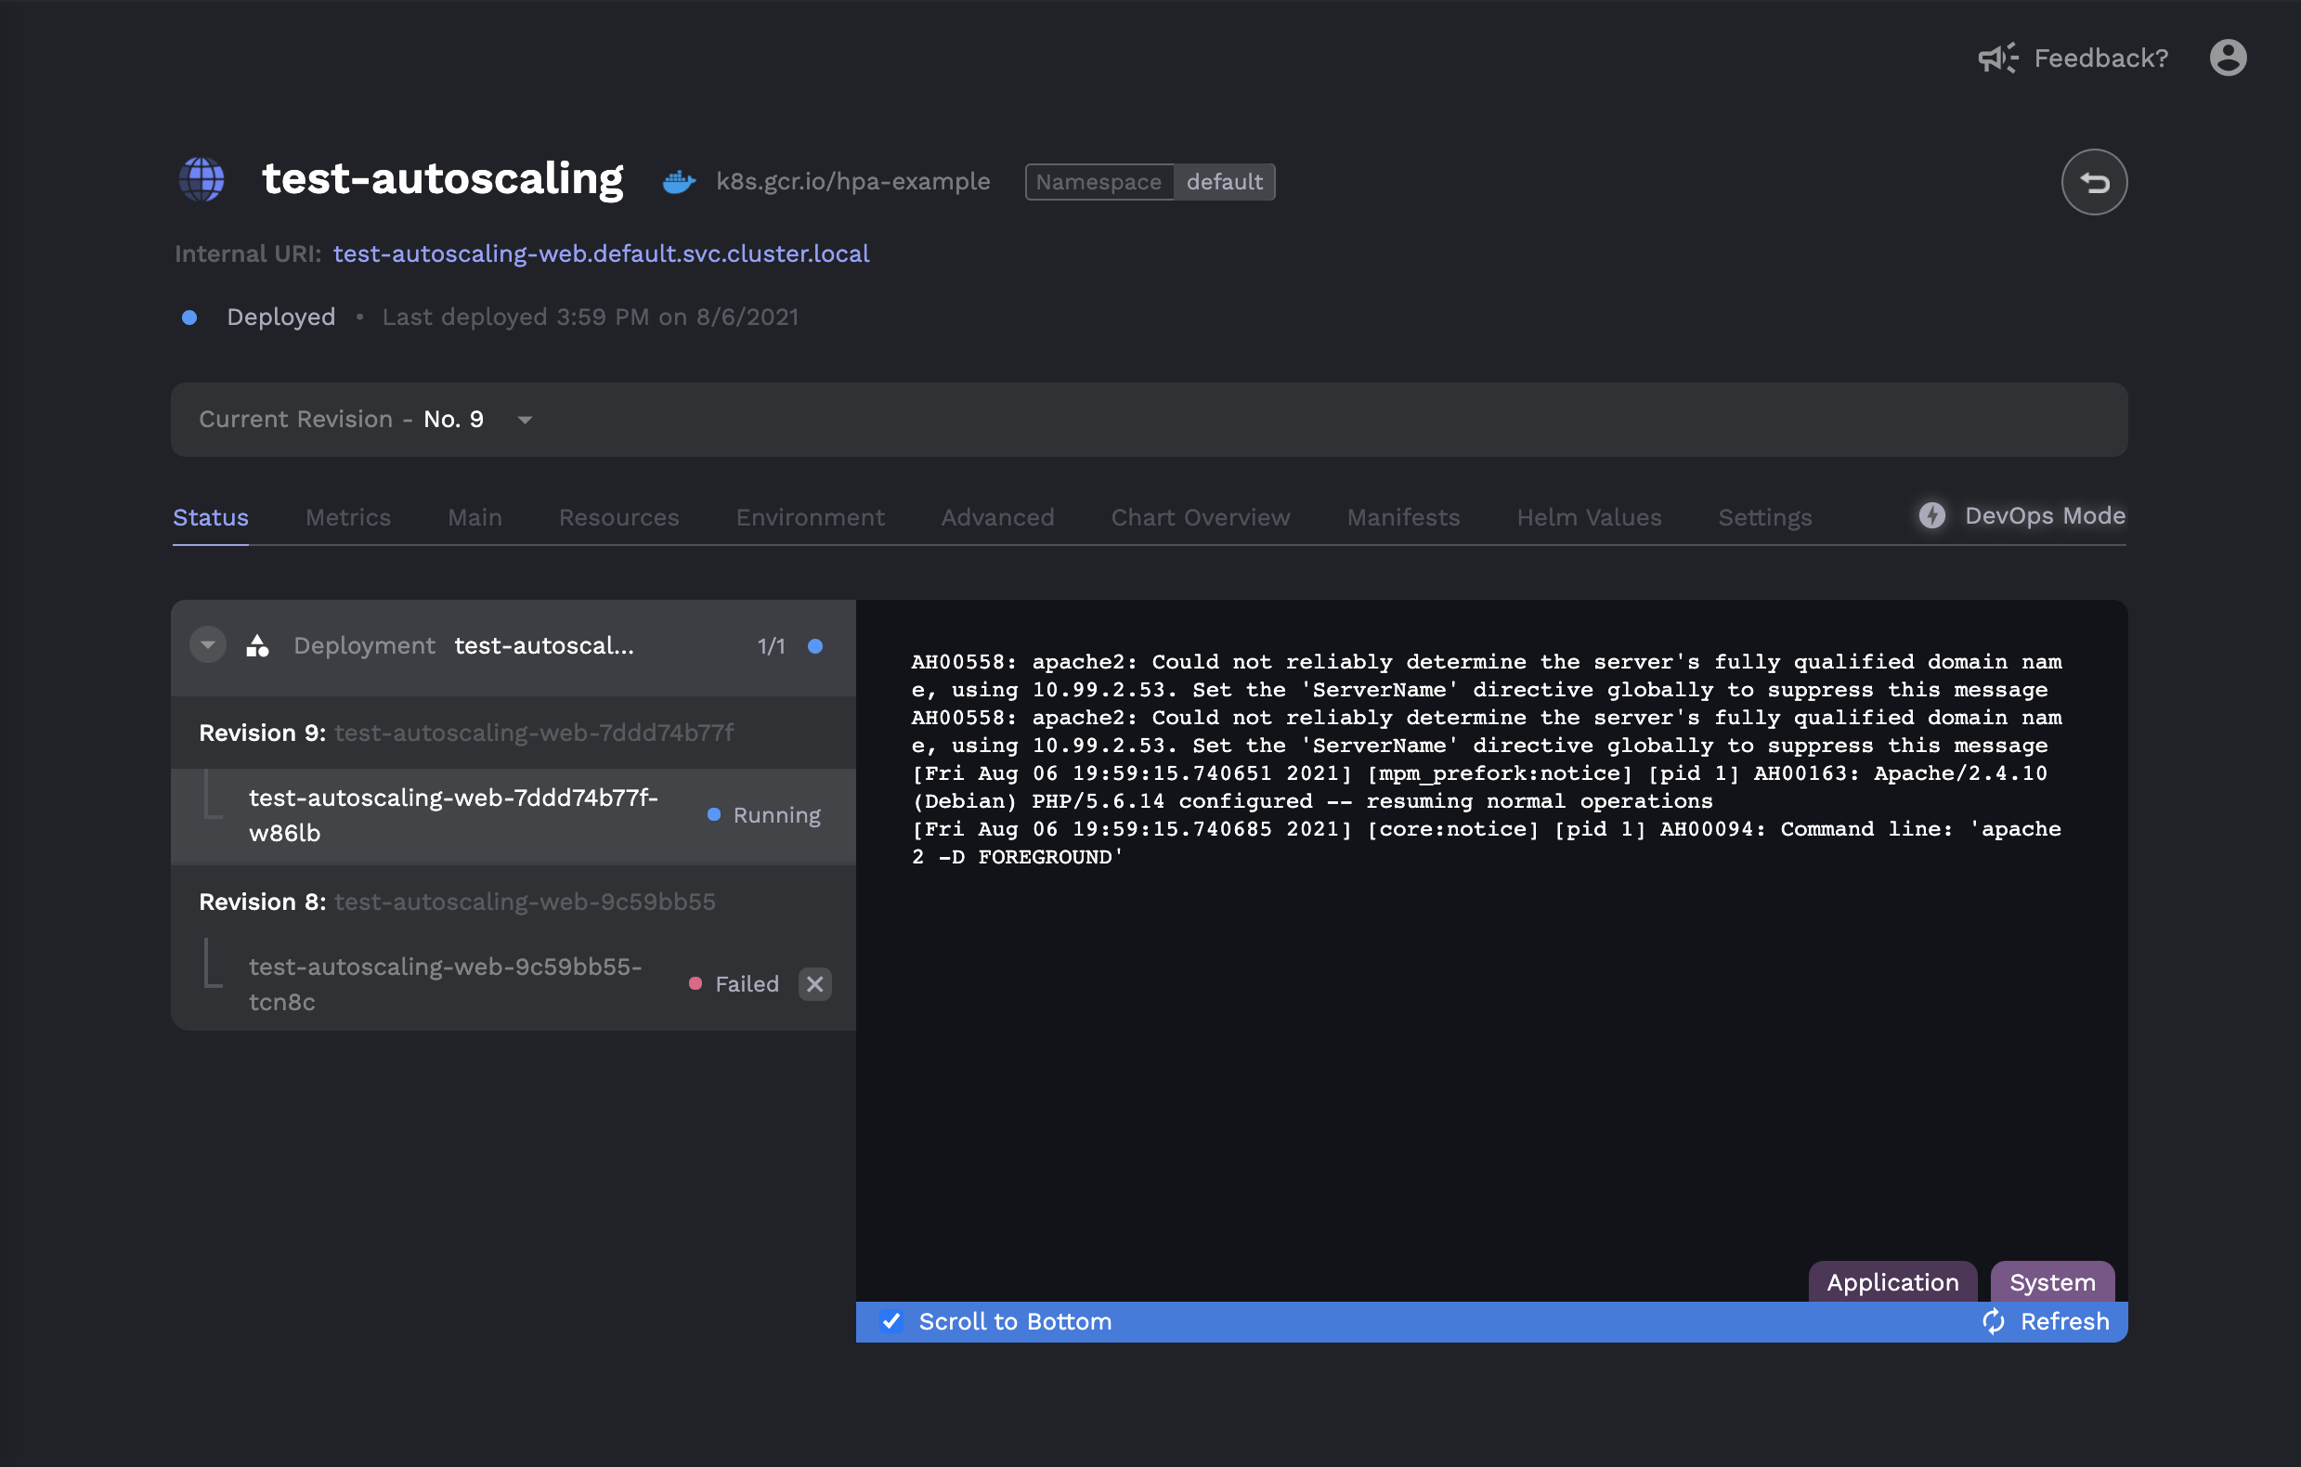Viewport: 2301px width, 1467px height.
Task: Click the Revision 9 row
Action: point(513,733)
